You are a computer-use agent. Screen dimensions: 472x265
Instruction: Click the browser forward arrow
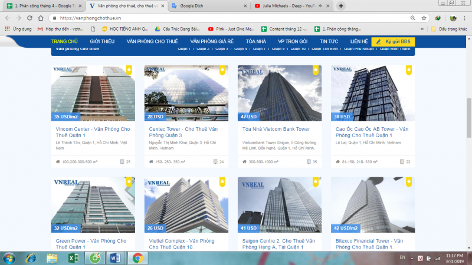(19, 18)
